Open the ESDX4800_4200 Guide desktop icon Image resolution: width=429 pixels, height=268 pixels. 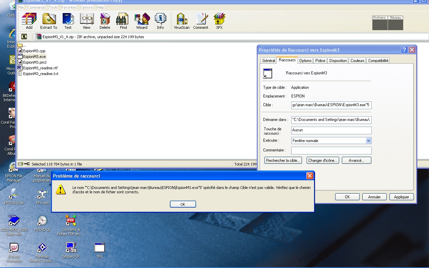14,225
